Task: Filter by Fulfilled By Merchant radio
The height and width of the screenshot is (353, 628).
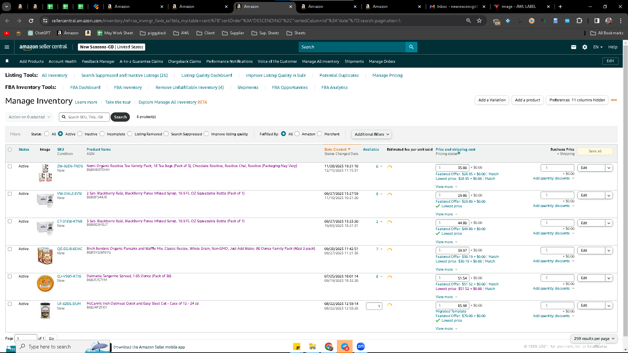Action: tap(320, 134)
